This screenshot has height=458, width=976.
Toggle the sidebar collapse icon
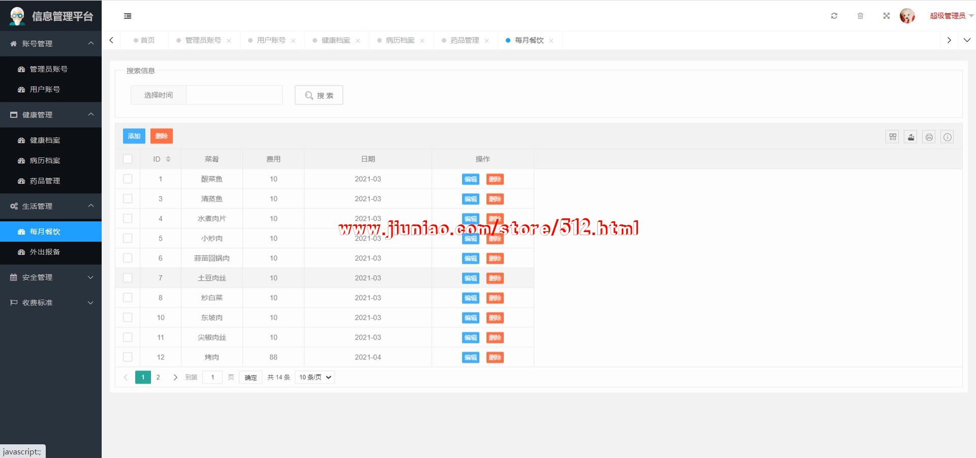click(128, 16)
